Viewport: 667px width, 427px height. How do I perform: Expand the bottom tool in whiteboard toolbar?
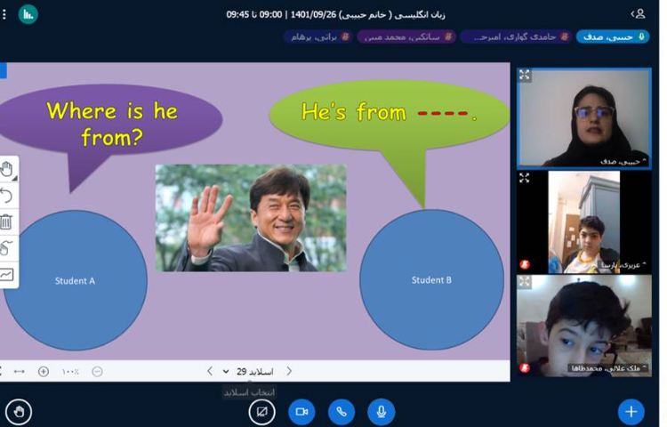point(7,275)
